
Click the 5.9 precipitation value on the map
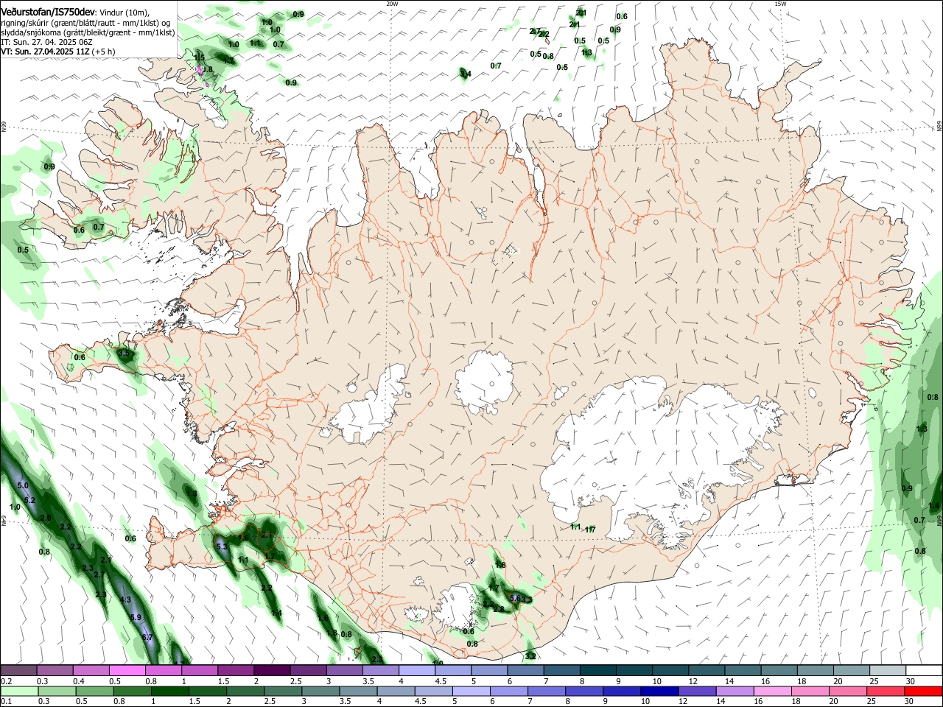pos(135,617)
